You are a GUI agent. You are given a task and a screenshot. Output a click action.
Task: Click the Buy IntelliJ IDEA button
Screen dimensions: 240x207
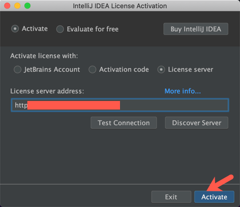[196, 29]
